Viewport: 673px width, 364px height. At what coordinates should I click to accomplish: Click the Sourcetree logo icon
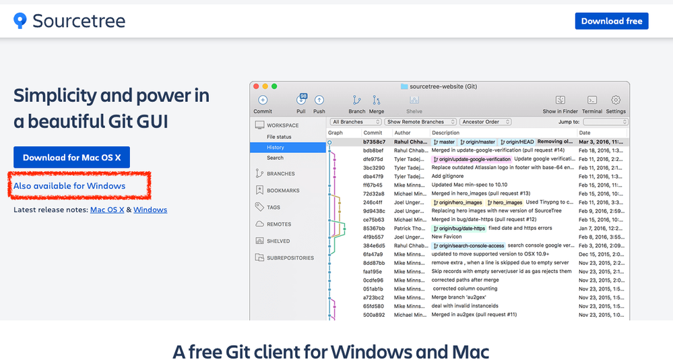pyautogui.click(x=20, y=21)
